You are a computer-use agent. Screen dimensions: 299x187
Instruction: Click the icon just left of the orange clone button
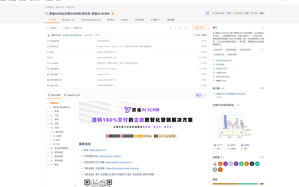(x=186, y=28)
